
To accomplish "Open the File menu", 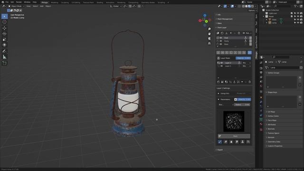I will (7, 2).
